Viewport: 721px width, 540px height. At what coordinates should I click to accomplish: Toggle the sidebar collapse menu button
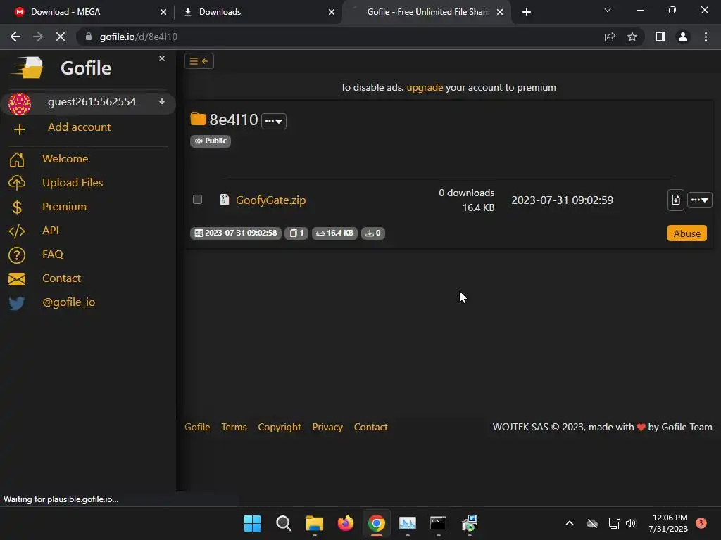coord(199,61)
